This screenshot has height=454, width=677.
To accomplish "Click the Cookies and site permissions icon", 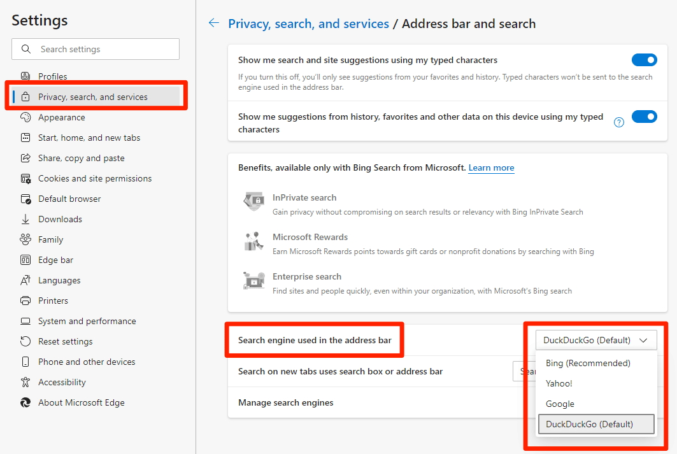I will pos(25,178).
